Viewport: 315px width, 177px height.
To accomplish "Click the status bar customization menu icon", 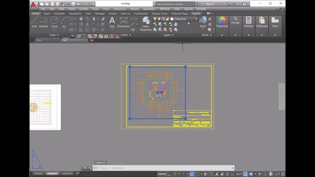I will click(x=283, y=174).
